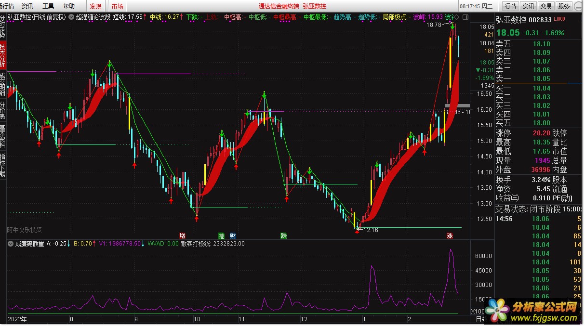This screenshot has height=326, width=585.
Task: Click the 净资 value 5.45
Action: click(543, 189)
